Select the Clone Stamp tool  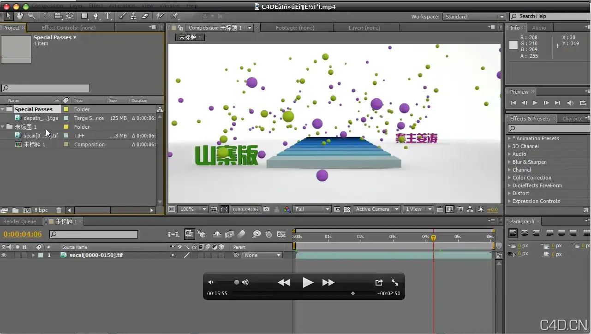click(133, 16)
